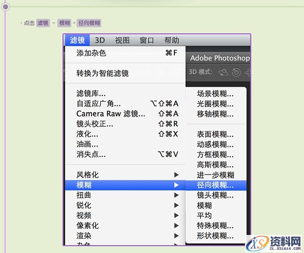Choose 镜头模糊... option

click(x=216, y=195)
